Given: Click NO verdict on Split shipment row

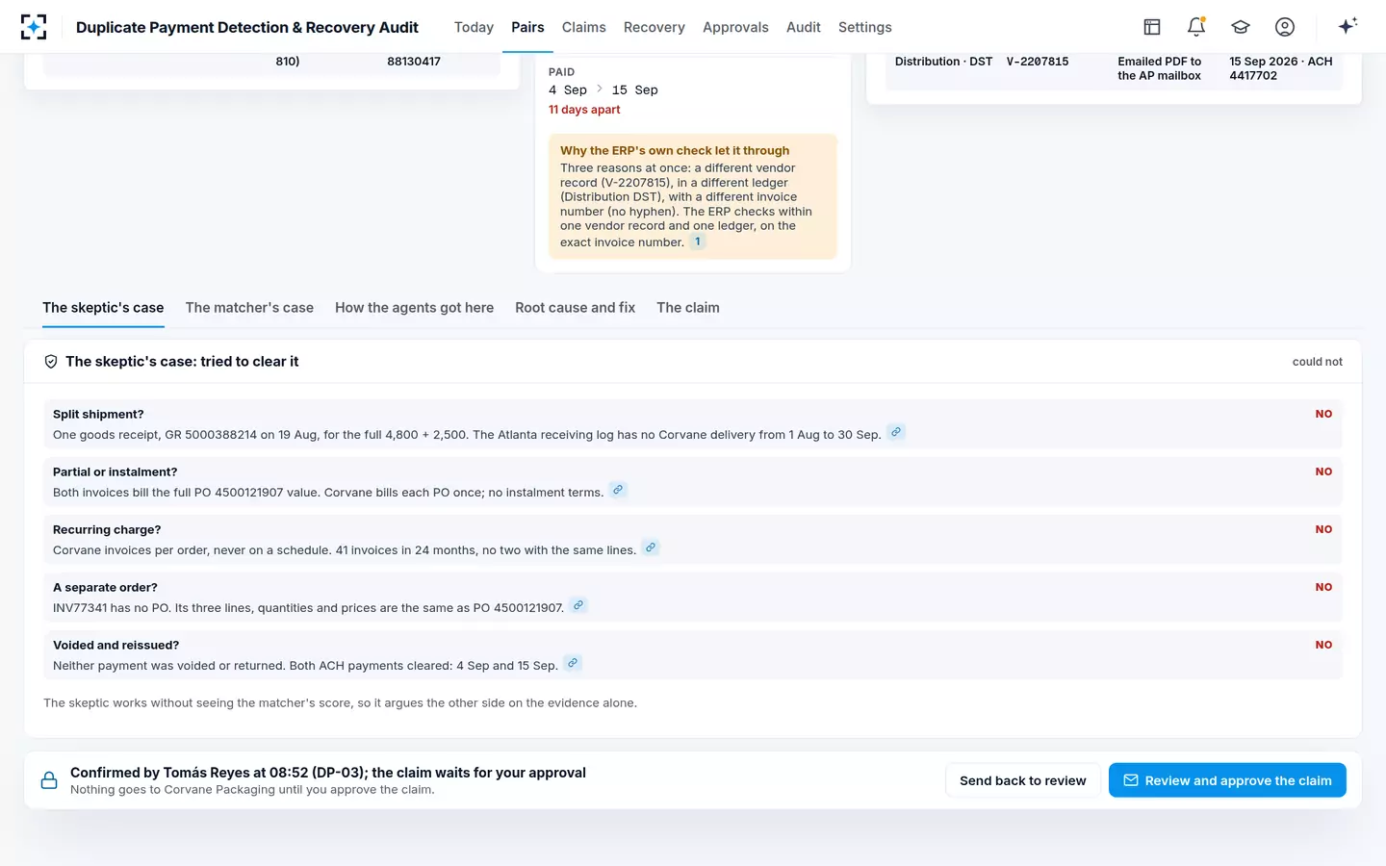Looking at the screenshot, I should tap(1323, 414).
